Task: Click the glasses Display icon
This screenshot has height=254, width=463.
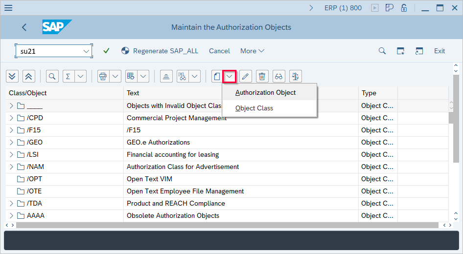Action: pos(279,76)
